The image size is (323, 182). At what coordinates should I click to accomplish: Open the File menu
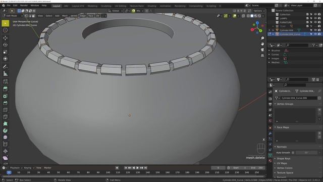point(9,6)
